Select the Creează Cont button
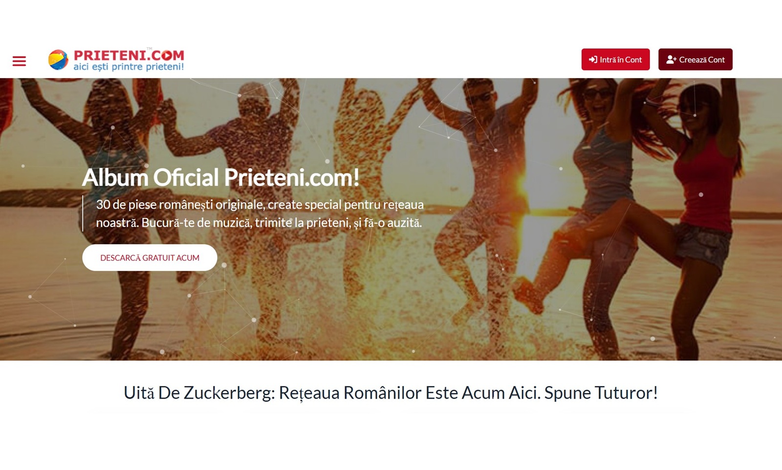The height and width of the screenshot is (470, 782). (x=695, y=60)
